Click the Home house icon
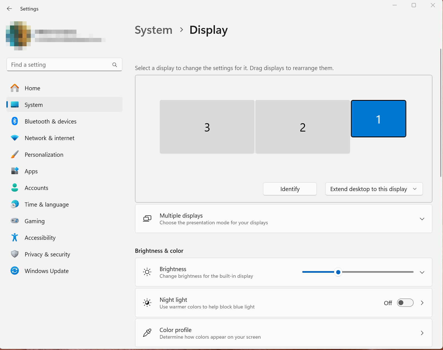Screen dimensions: 443x350 [x=15, y=88]
